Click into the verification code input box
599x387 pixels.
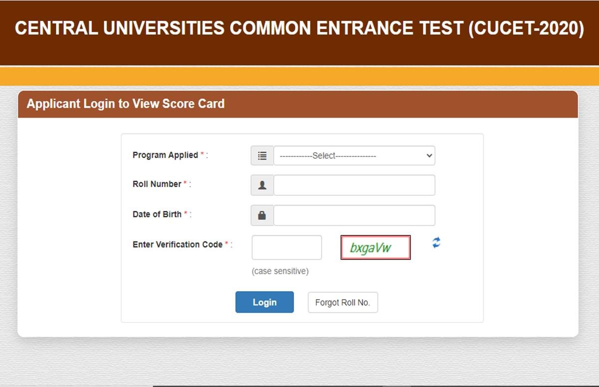click(x=287, y=247)
